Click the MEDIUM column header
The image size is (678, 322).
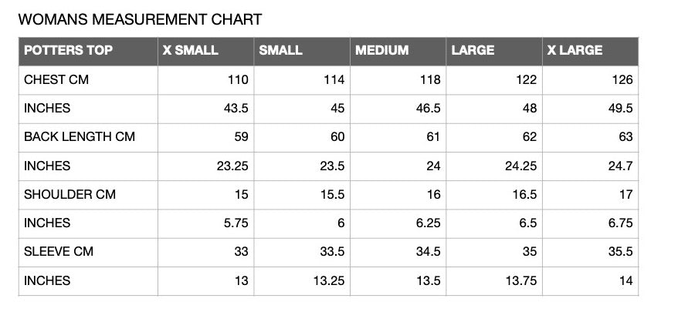click(x=398, y=51)
